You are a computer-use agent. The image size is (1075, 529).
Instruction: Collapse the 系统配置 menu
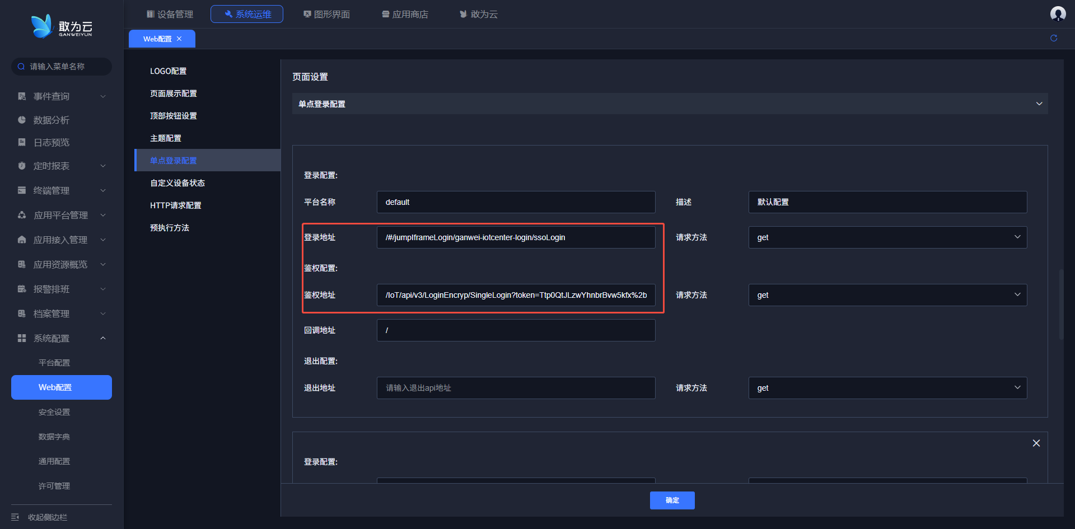point(103,338)
